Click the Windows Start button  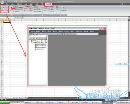click(5, 103)
